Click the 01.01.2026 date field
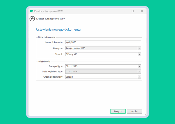 click(x=101, y=72)
